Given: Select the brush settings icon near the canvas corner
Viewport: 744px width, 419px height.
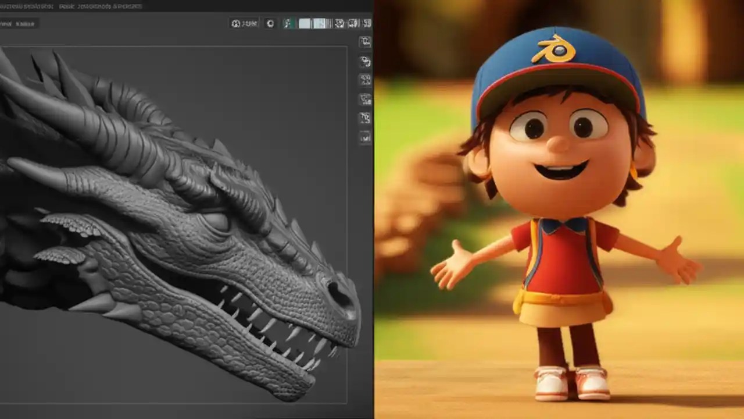Looking at the screenshot, I should point(364,118).
